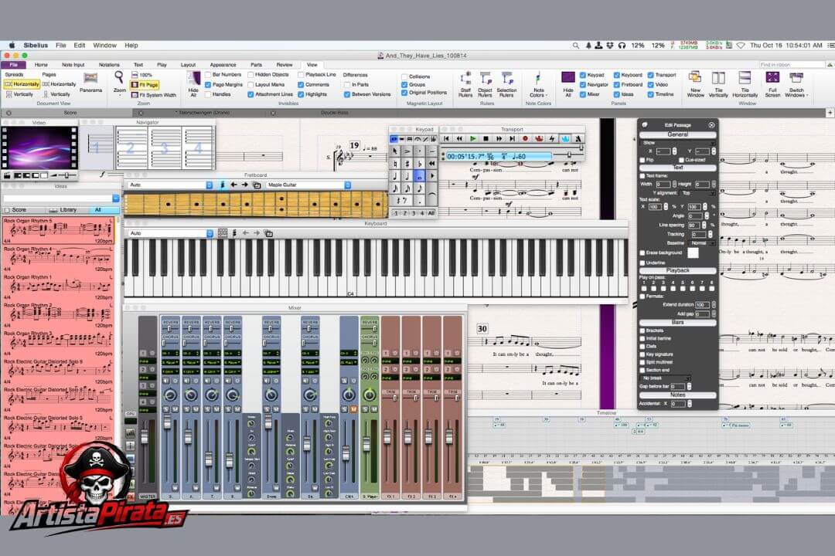Switch to the Layout ribbon tab
835x556 pixels.
pyautogui.click(x=188, y=65)
